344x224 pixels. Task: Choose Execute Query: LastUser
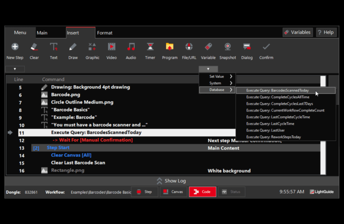click(286, 130)
